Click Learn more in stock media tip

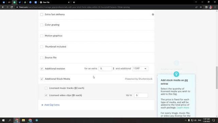(183, 108)
